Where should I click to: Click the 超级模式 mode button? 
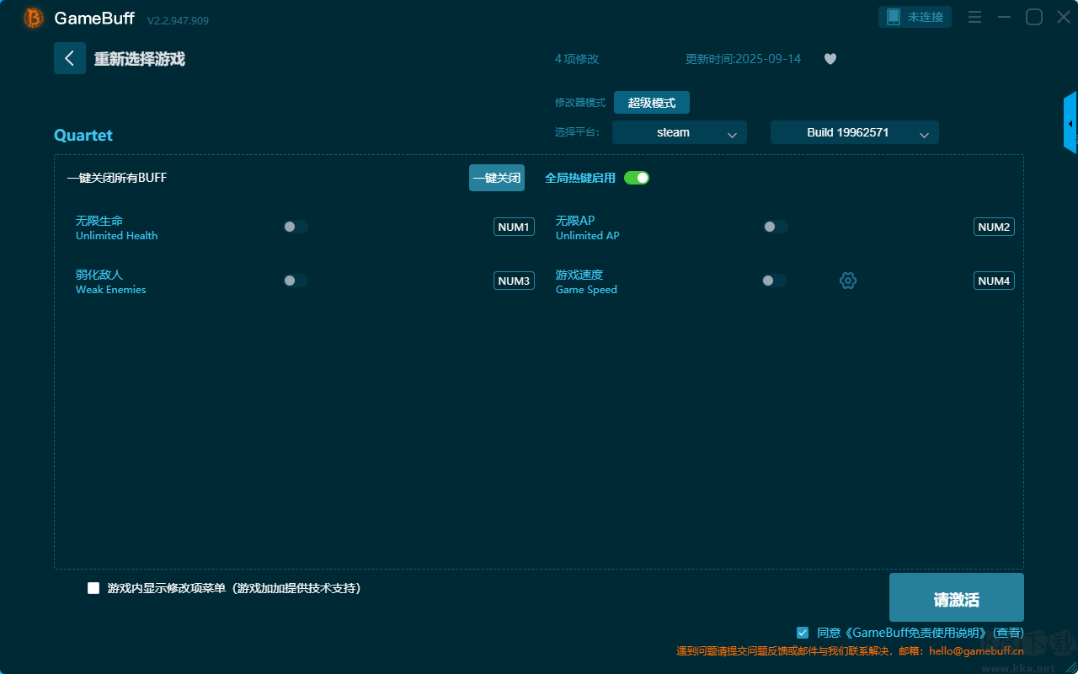point(651,103)
